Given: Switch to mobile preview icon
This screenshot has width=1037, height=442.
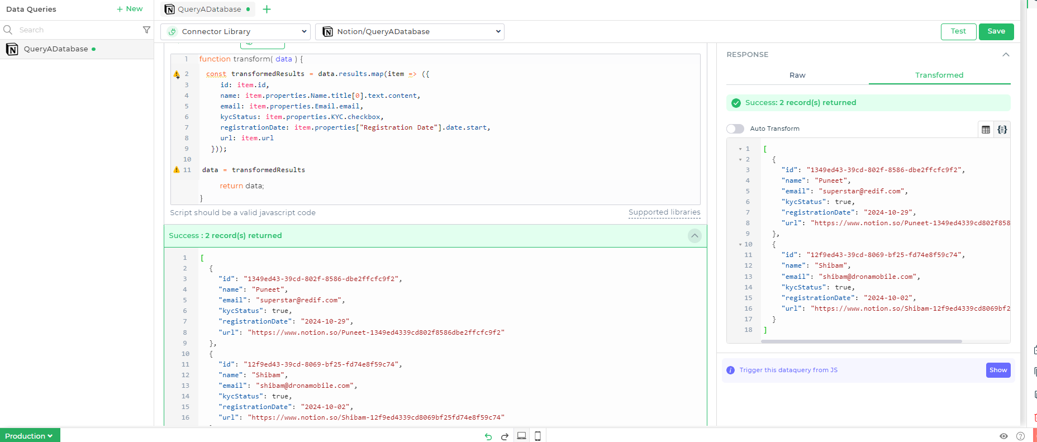Looking at the screenshot, I should (x=537, y=436).
